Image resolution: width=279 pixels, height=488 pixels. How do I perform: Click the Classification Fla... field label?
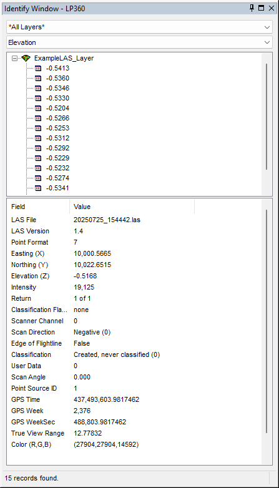[x=39, y=310]
